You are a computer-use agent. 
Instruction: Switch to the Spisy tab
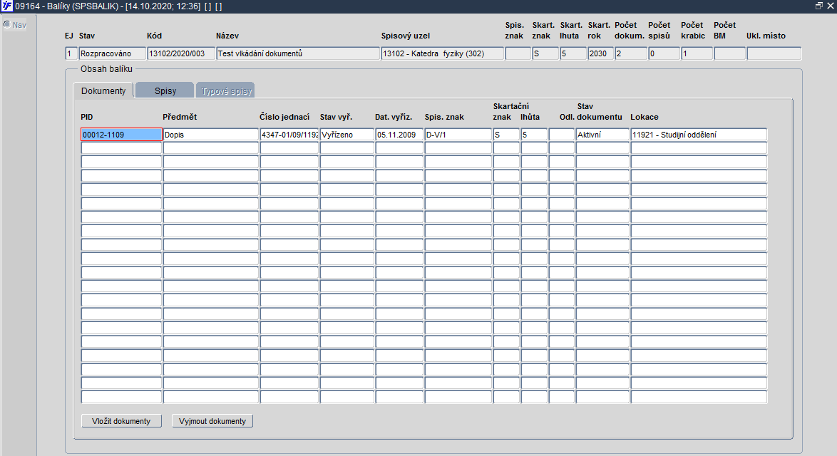click(x=165, y=90)
